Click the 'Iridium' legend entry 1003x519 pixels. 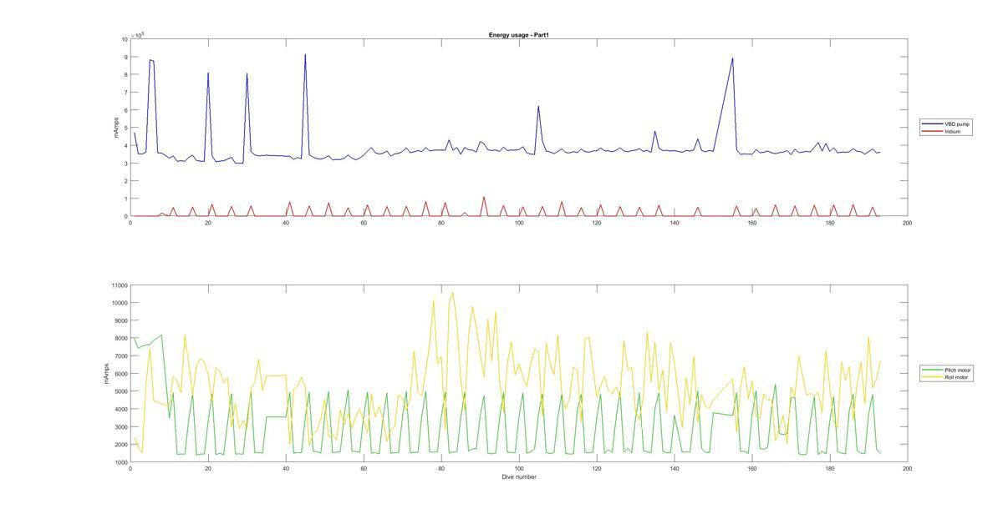click(x=953, y=131)
